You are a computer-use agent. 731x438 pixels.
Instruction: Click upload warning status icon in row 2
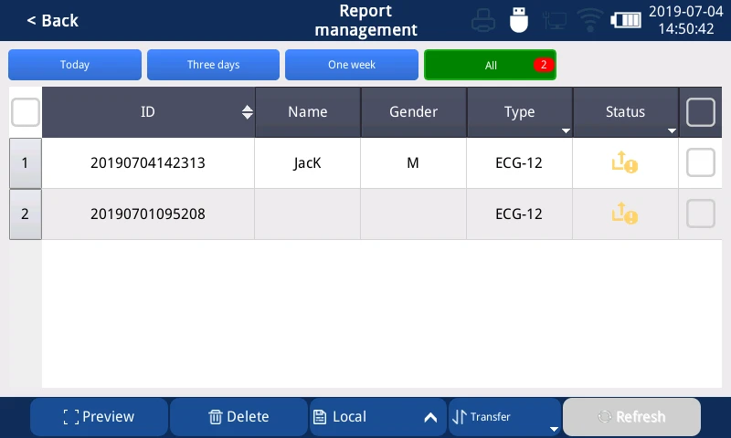tap(625, 214)
